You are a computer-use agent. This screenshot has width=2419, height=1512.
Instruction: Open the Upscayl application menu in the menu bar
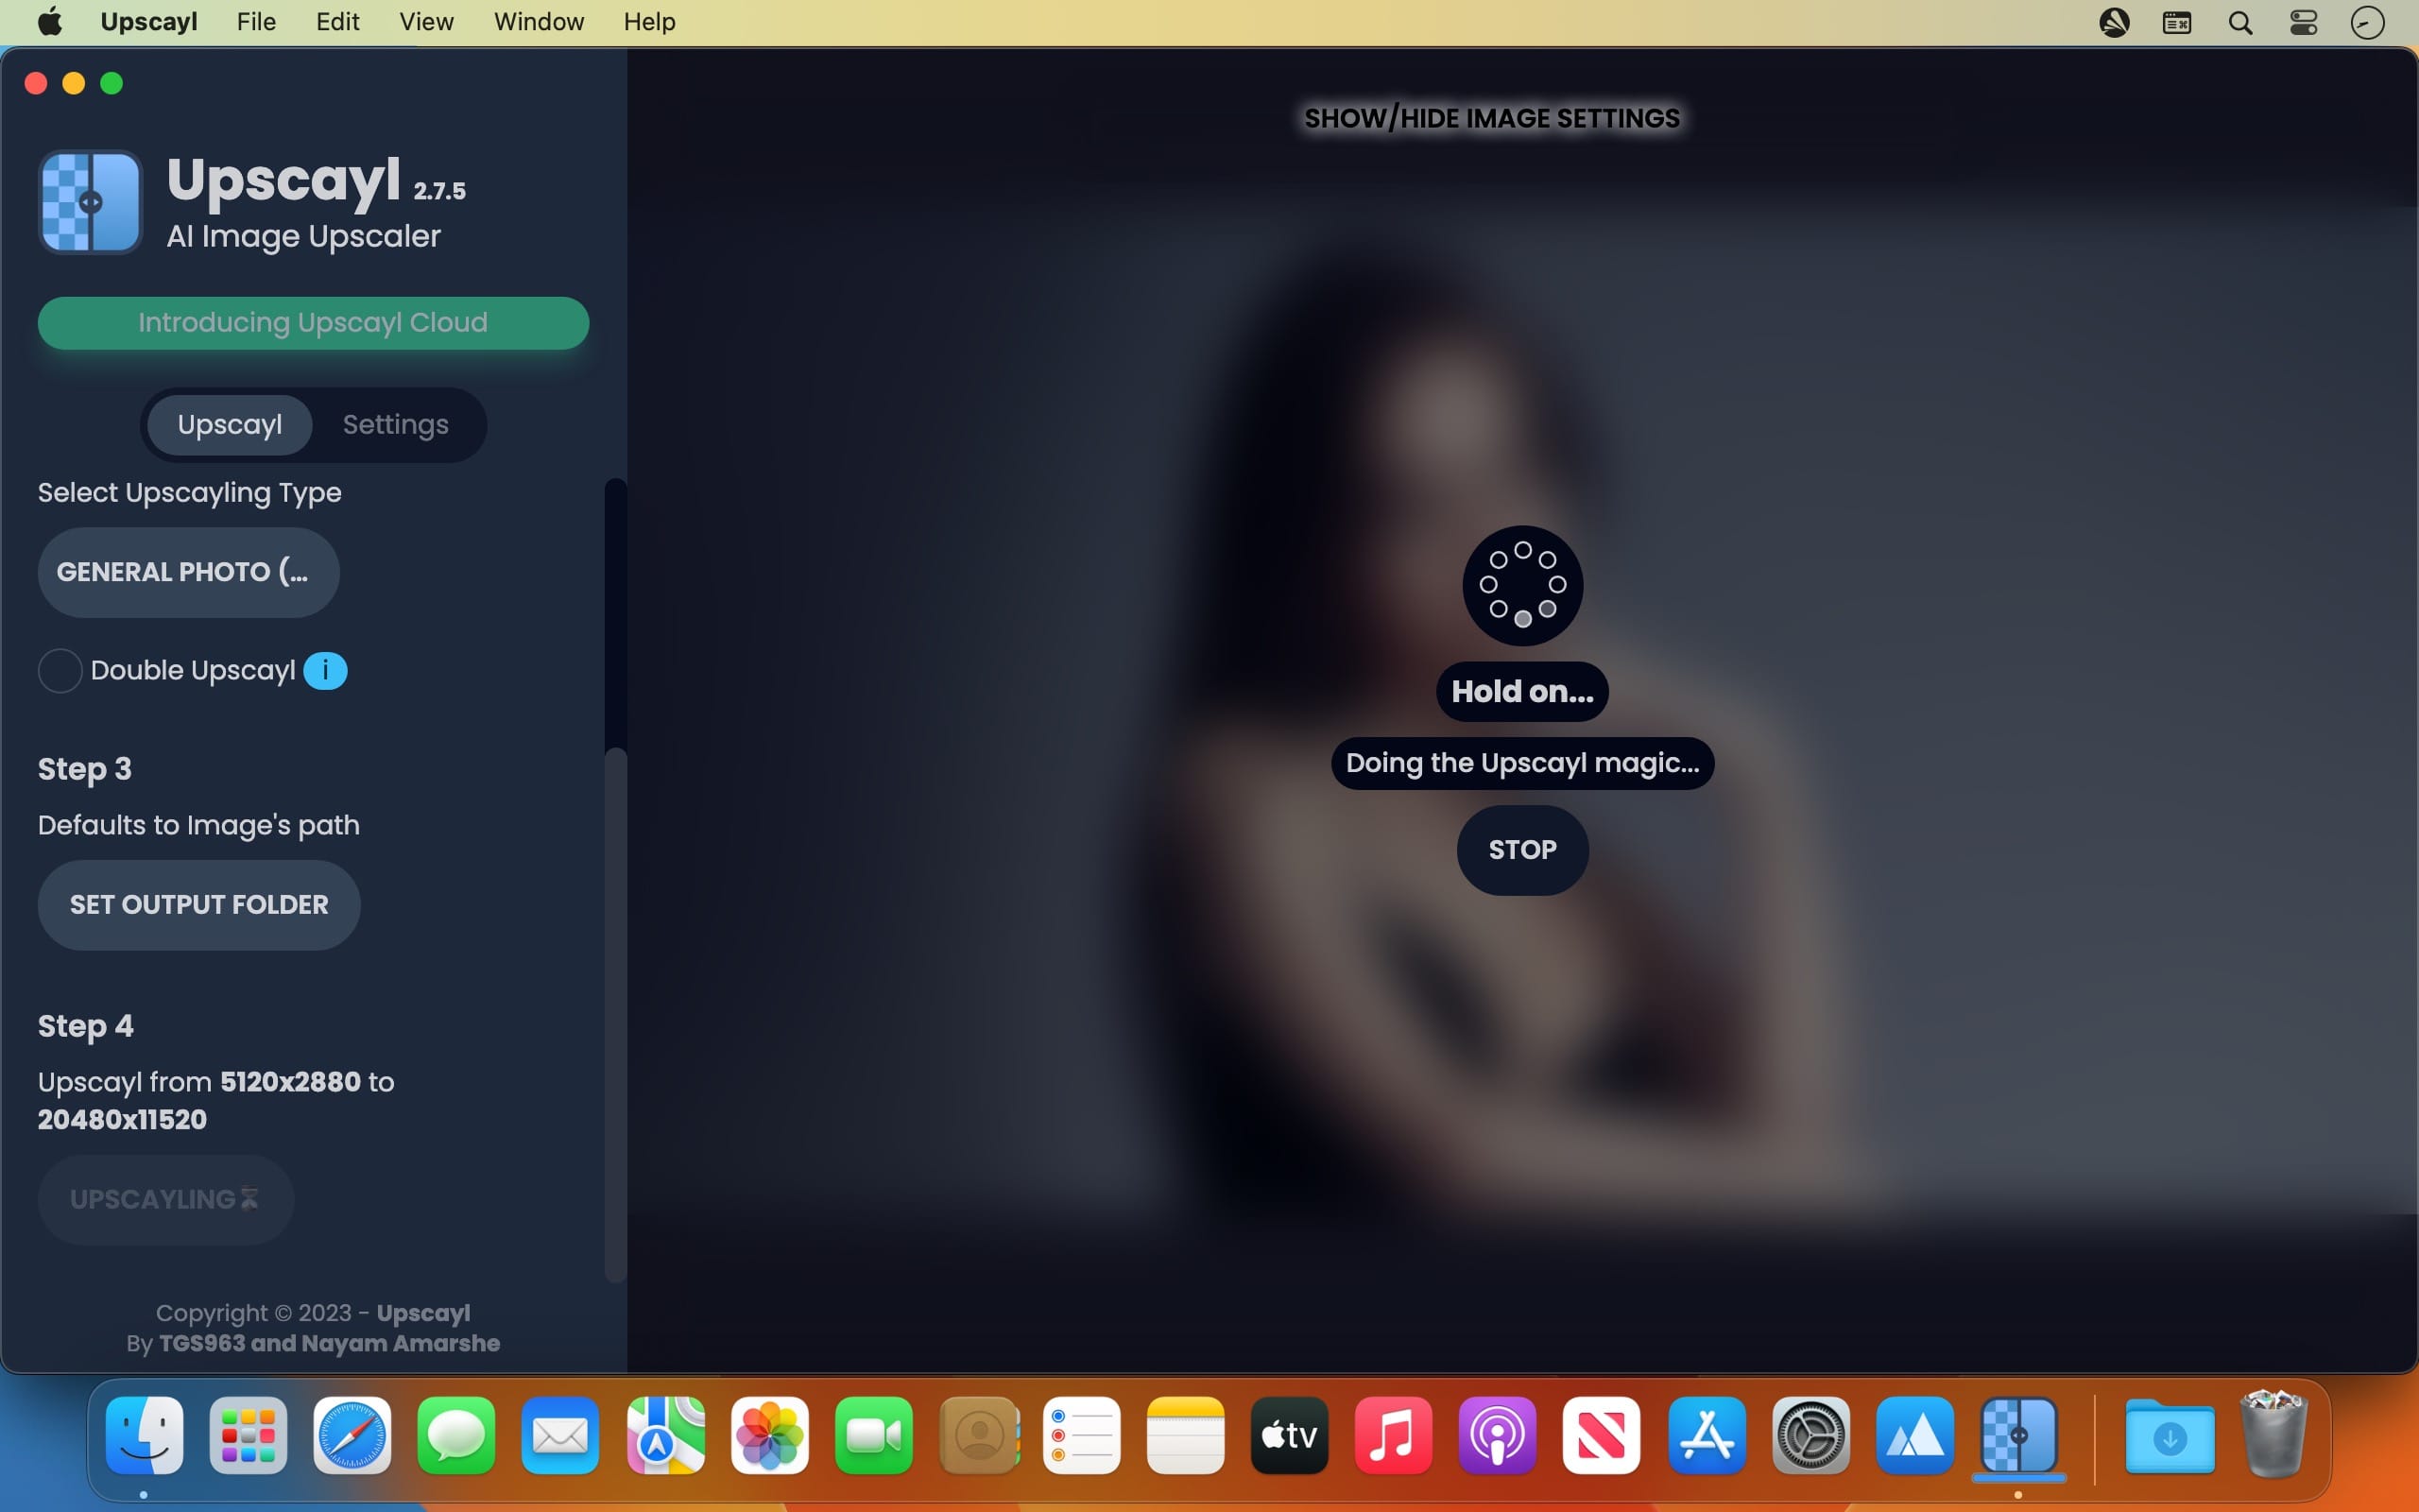pos(149,22)
